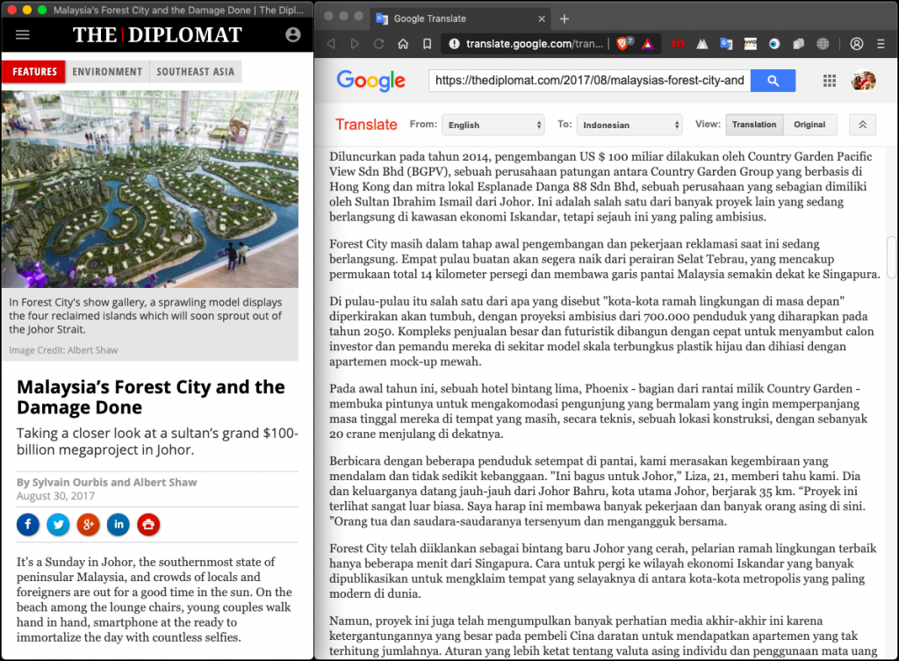This screenshot has width=899, height=661.
Task: Bookmark the Google Translate page
Action: 428,44
